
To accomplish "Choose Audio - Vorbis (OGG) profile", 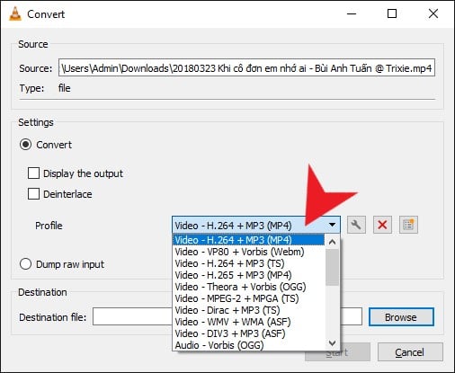I will (249, 345).
